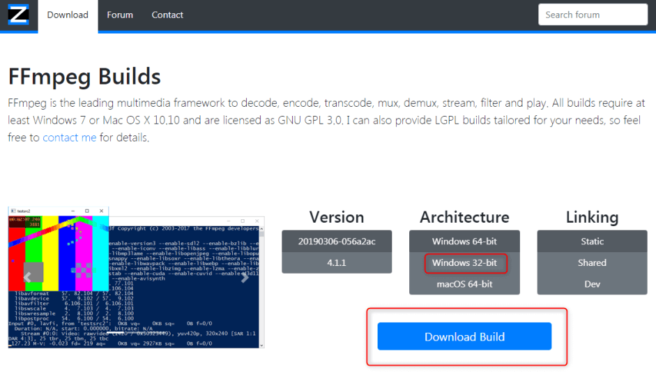The height and width of the screenshot is (372, 656).
Task: Click the Zeranoe Z logo
Action: click(18, 15)
